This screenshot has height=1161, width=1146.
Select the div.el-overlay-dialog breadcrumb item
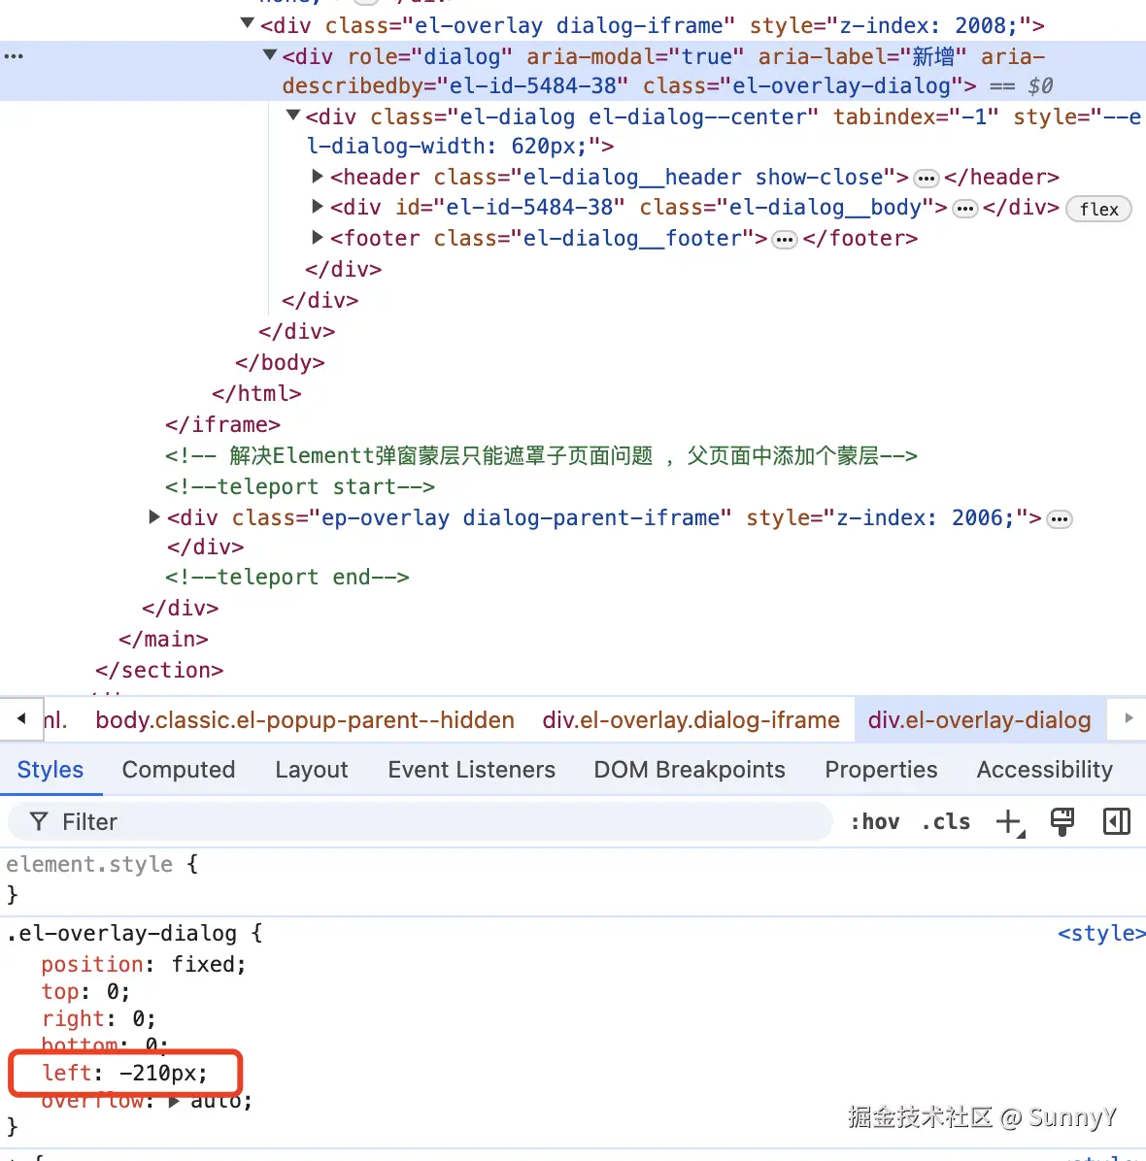coord(979,719)
